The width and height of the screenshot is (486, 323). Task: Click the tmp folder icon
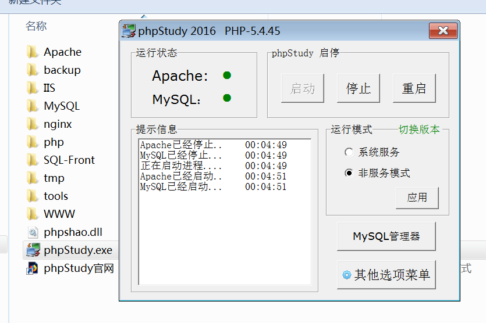(x=32, y=178)
